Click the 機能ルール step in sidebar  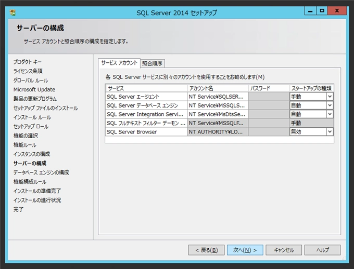click(25, 145)
